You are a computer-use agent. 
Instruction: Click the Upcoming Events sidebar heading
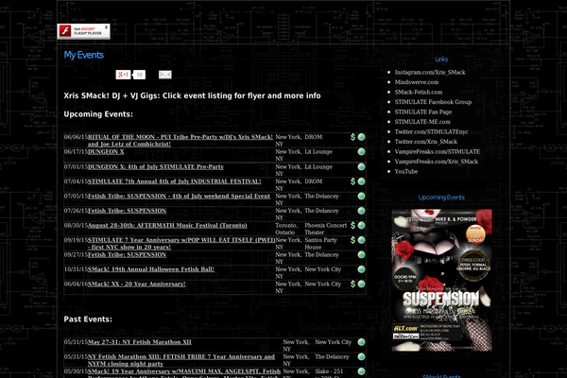click(441, 198)
